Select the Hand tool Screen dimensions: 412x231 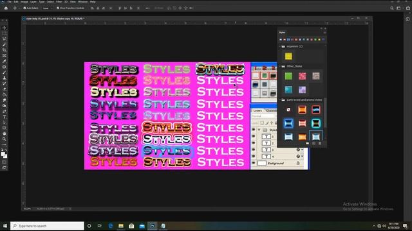tap(5, 133)
